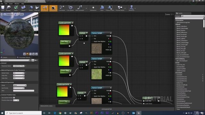Click the Unreal Engine taskbar icon
This screenshot has height=115, width=205.
pos(139,113)
